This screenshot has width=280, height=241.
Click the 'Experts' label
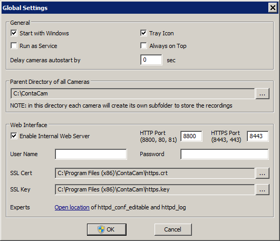(20, 207)
